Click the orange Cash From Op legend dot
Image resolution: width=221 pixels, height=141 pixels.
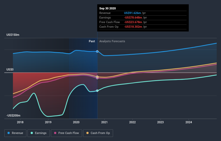87,133
